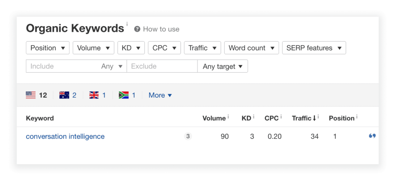The width and height of the screenshot is (395, 181).
Task: Expand the More countries menu
Action: pos(160,95)
